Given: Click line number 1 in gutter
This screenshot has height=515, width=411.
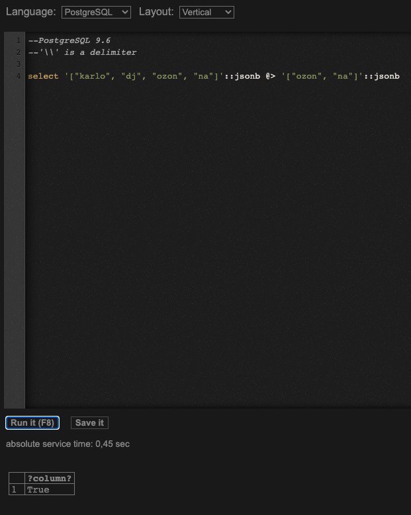Looking at the screenshot, I should pos(19,41).
